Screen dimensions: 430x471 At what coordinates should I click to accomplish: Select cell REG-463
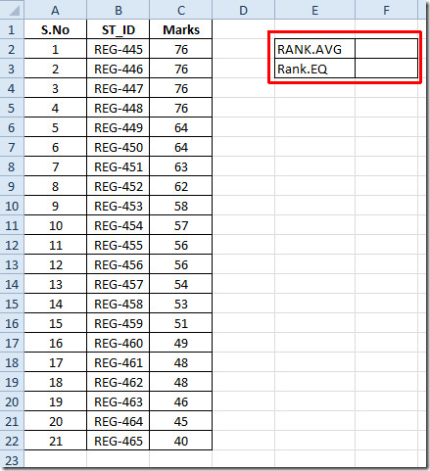[118, 401]
